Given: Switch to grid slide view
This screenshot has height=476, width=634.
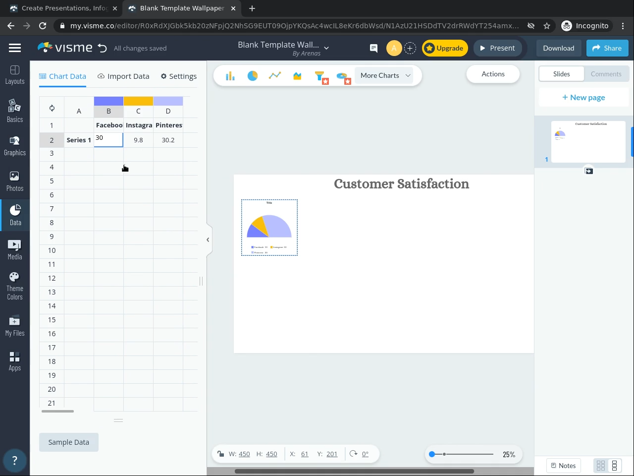Looking at the screenshot, I should click(x=601, y=466).
